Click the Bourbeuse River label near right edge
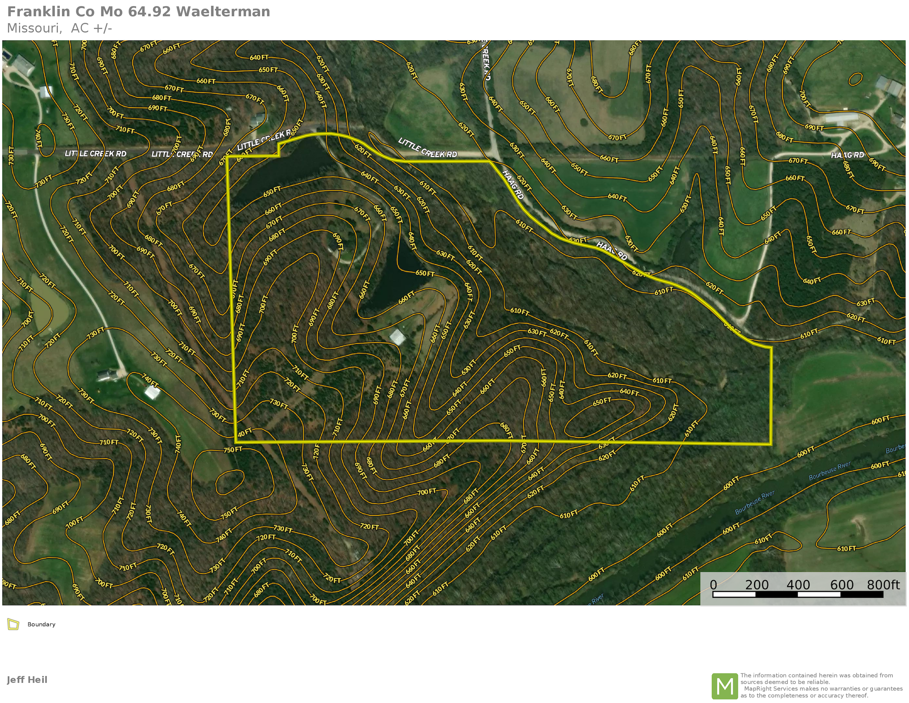The height and width of the screenshot is (703, 909). (829, 471)
